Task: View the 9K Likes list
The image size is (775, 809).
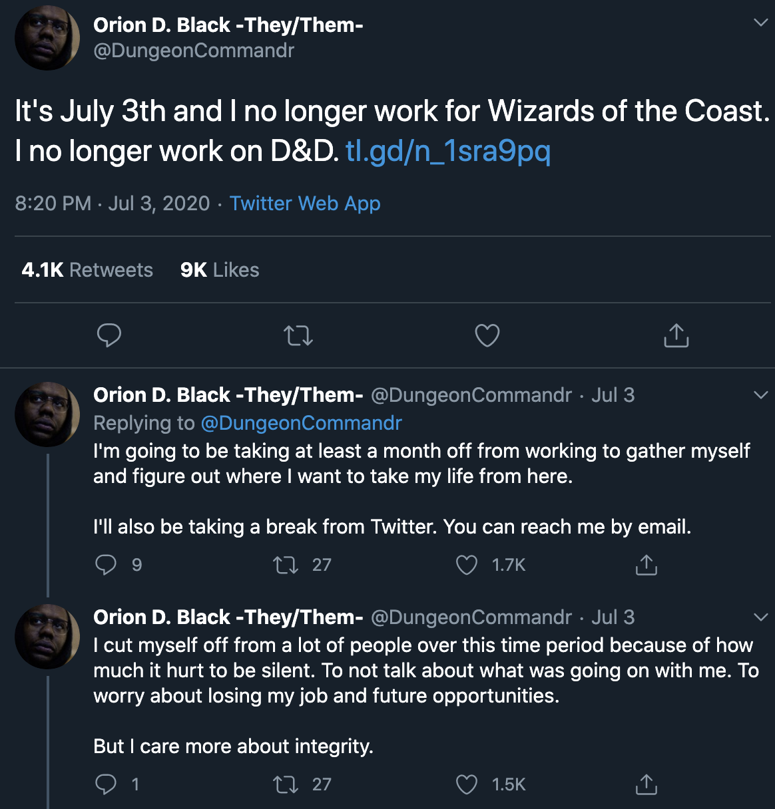Action: coord(220,270)
